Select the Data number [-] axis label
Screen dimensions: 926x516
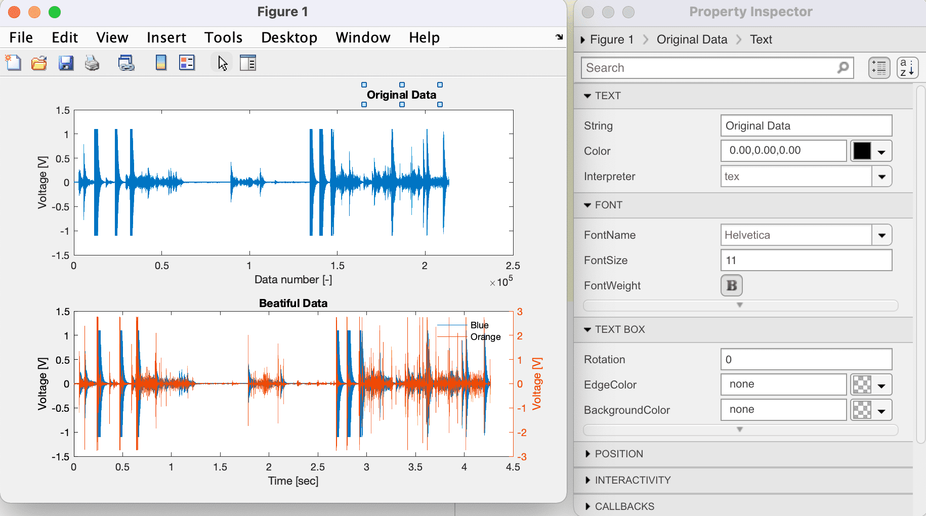pos(293,280)
